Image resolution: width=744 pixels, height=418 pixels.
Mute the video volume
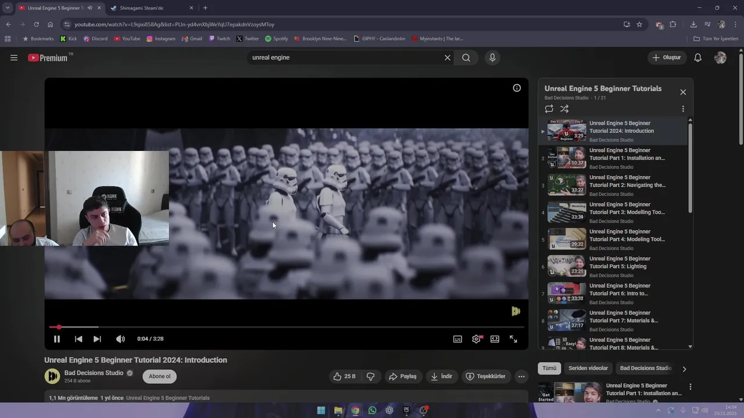(120, 339)
